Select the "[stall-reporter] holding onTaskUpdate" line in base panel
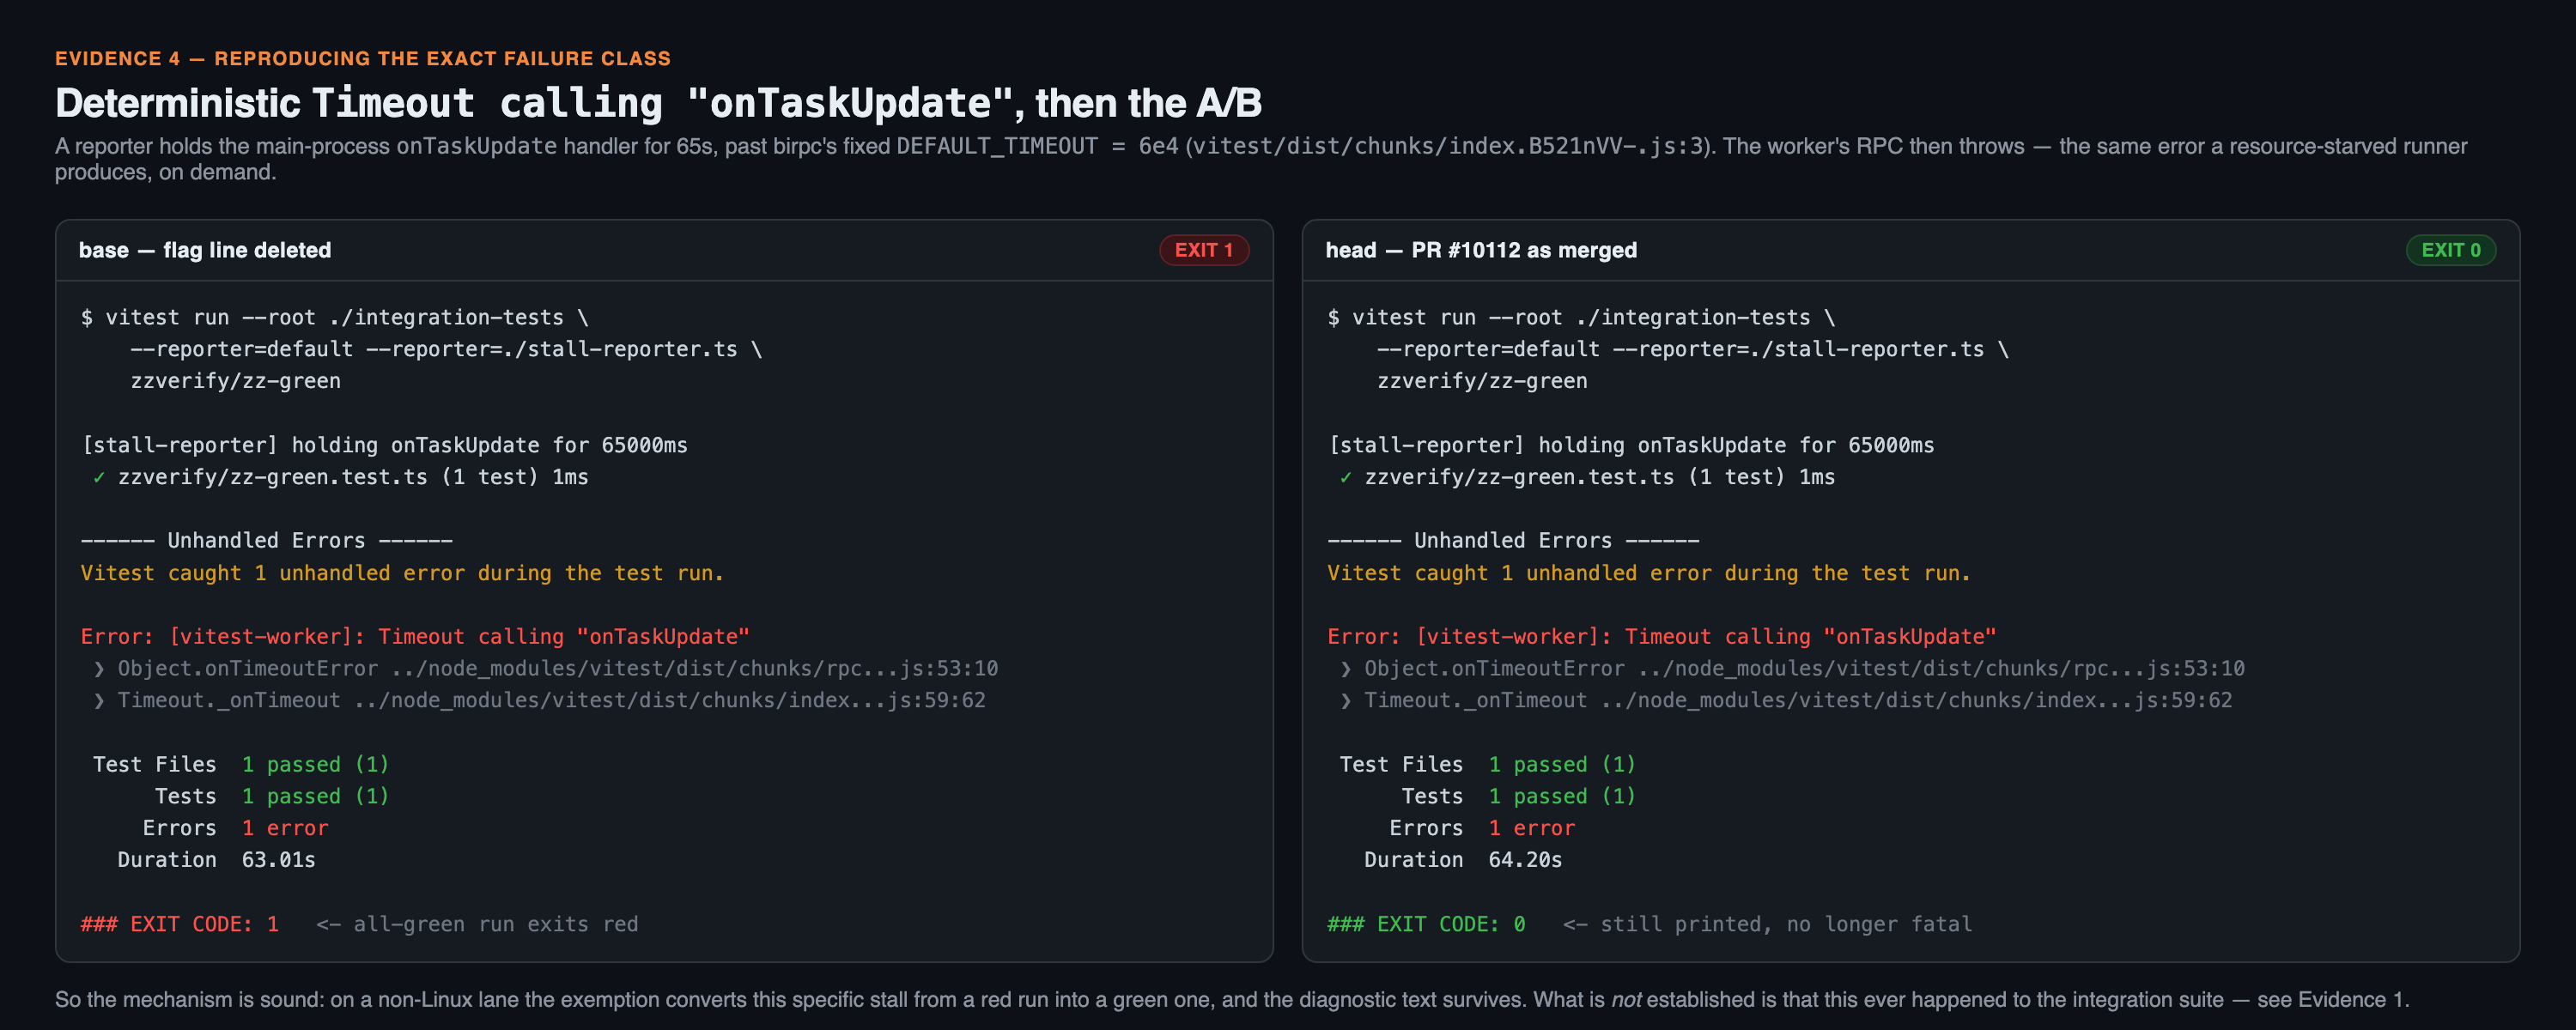 tap(385, 445)
